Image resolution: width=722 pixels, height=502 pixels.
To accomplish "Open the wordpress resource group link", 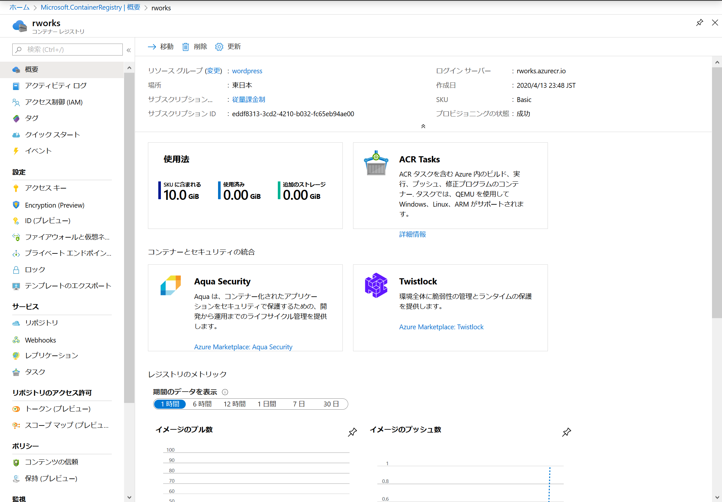I will [x=247, y=71].
